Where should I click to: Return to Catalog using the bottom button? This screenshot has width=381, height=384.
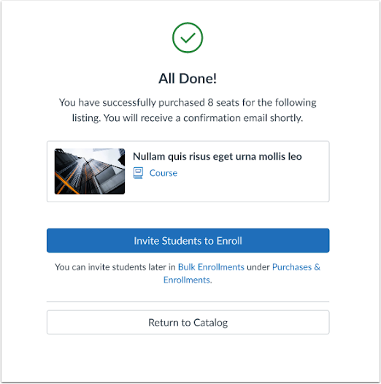pyautogui.click(x=188, y=322)
